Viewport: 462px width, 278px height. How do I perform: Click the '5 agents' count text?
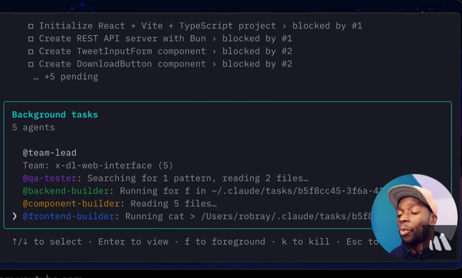[x=33, y=127]
